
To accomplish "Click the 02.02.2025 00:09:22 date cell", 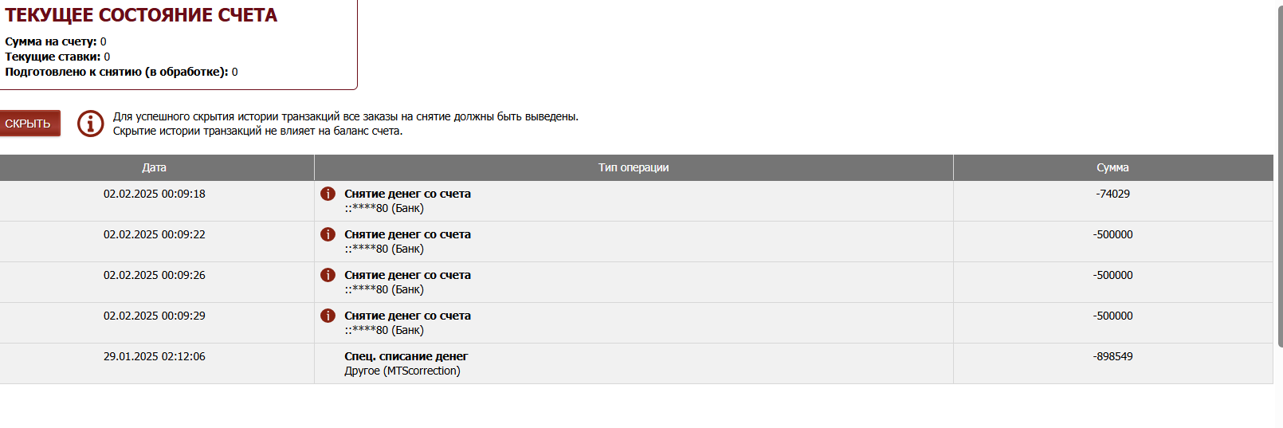I will point(154,234).
